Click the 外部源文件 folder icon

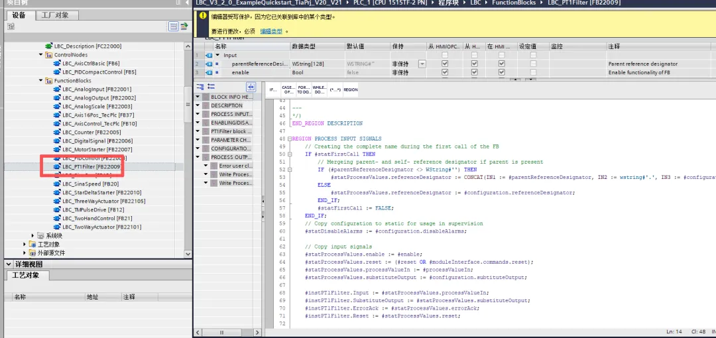point(32,253)
